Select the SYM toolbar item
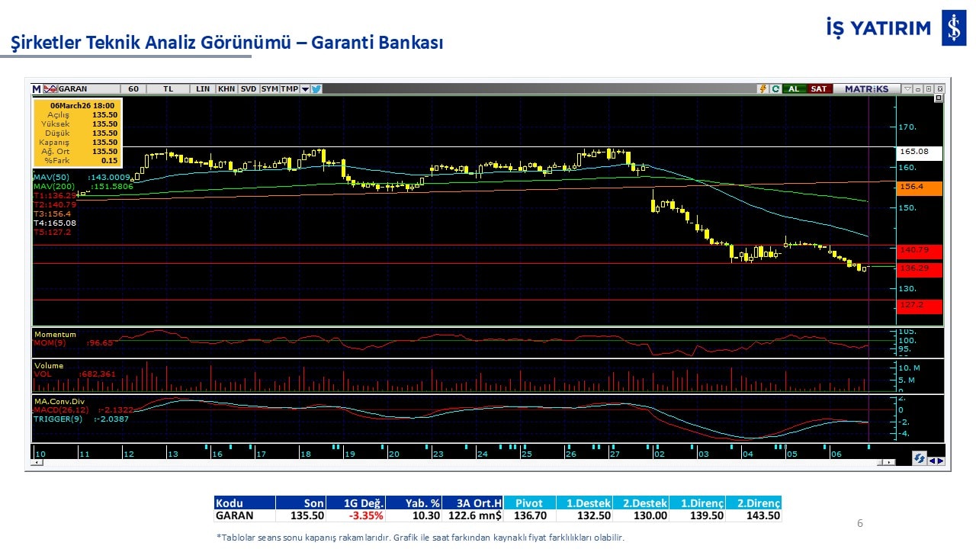 coord(269,89)
